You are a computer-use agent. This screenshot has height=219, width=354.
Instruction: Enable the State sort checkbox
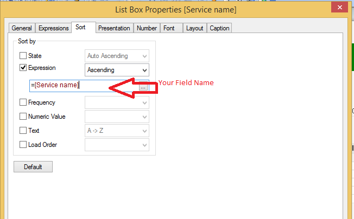[x=23, y=55]
